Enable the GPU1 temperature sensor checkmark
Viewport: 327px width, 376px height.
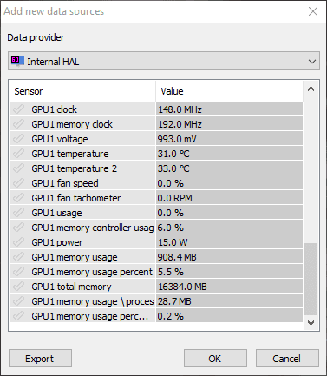(18, 154)
